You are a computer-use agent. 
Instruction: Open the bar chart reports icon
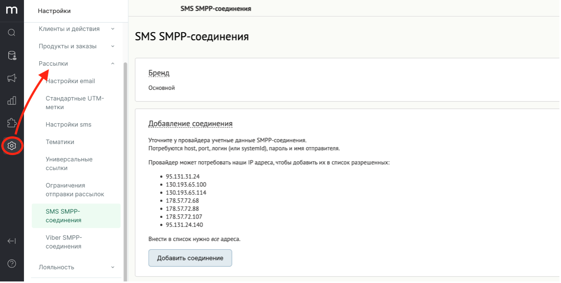pos(12,100)
